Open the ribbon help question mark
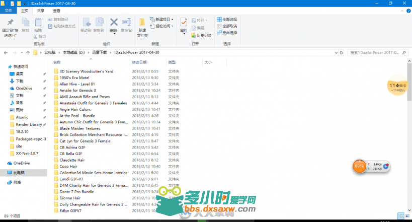The image size is (412, 222). point(408,11)
